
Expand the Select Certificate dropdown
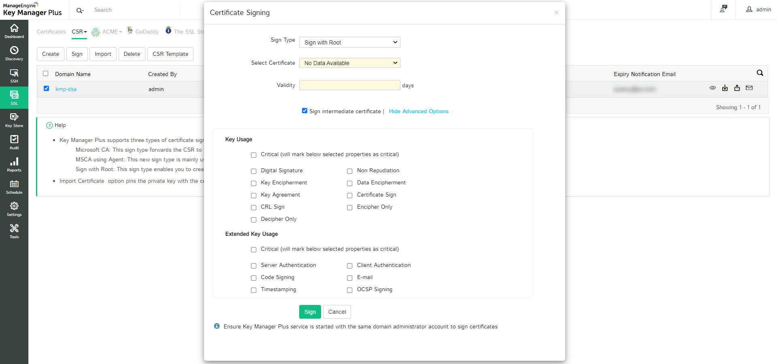click(349, 63)
